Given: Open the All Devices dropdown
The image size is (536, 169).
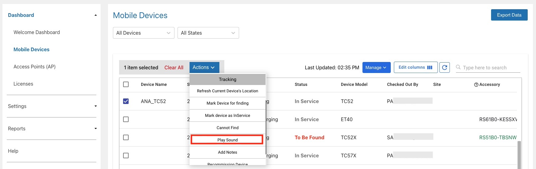Looking at the screenshot, I should click(143, 33).
